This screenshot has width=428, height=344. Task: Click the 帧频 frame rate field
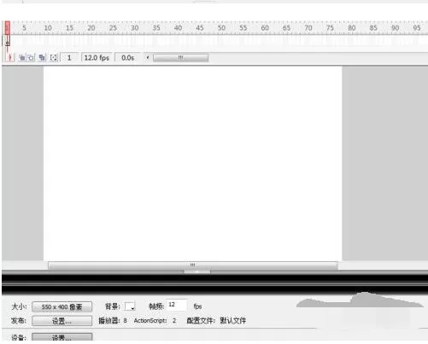coord(177,305)
